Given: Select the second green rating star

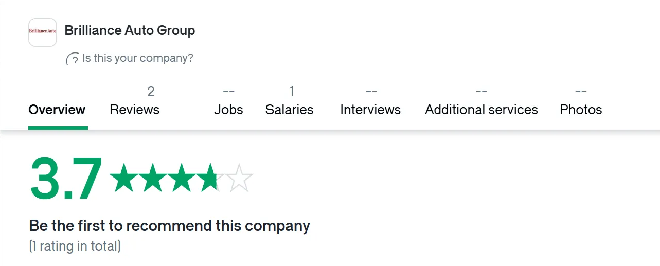Looking at the screenshot, I should click(153, 178).
